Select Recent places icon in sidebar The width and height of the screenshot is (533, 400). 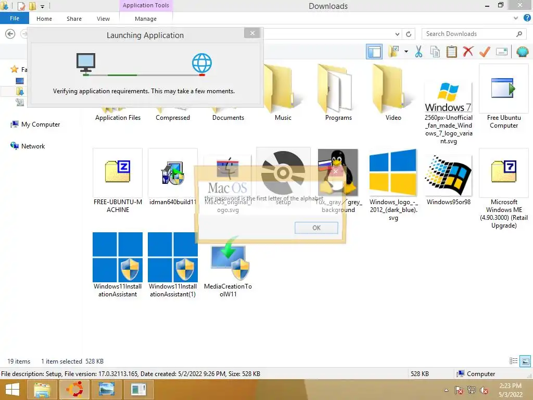click(x=20, y=102)
